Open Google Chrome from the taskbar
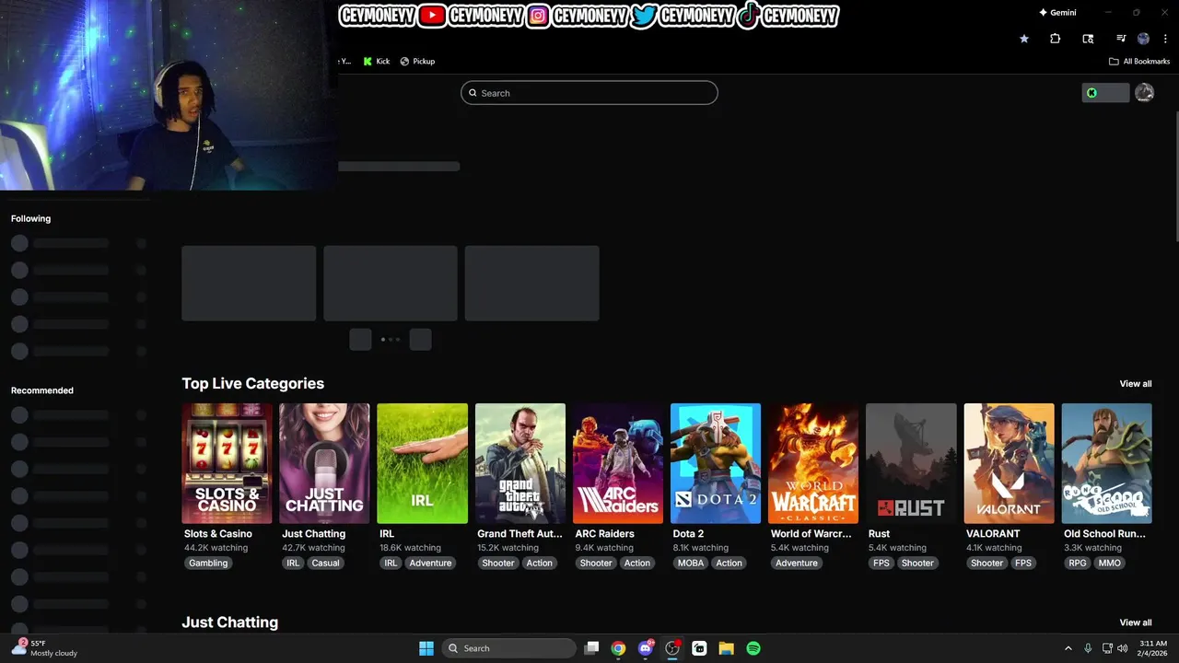 coord(618,648)
